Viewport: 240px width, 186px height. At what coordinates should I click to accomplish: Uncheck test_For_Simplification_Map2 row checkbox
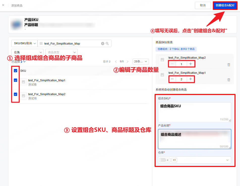point(15,94)
